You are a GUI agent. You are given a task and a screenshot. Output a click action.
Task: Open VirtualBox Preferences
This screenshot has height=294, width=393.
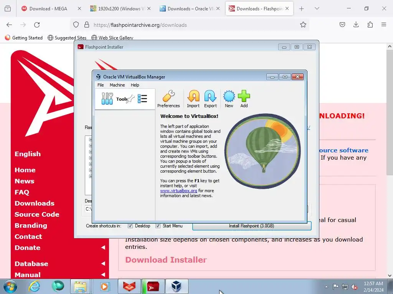tap(168, 99)
